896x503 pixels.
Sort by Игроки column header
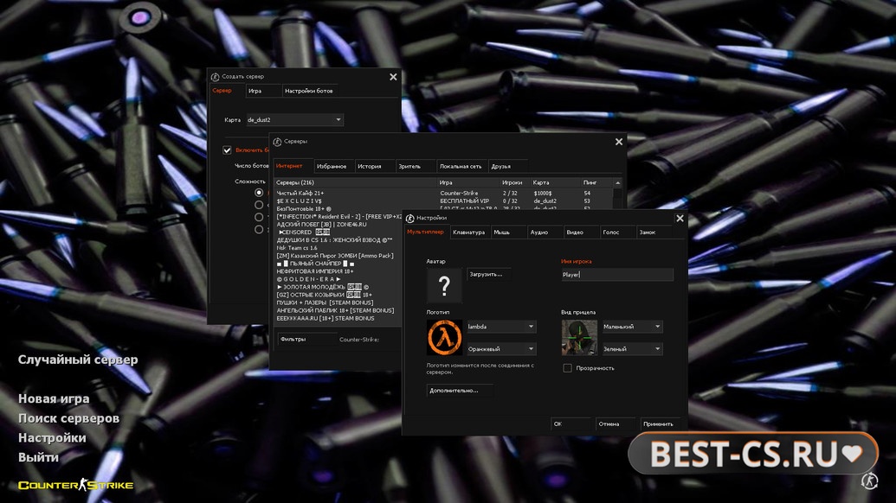pos(515,182)
